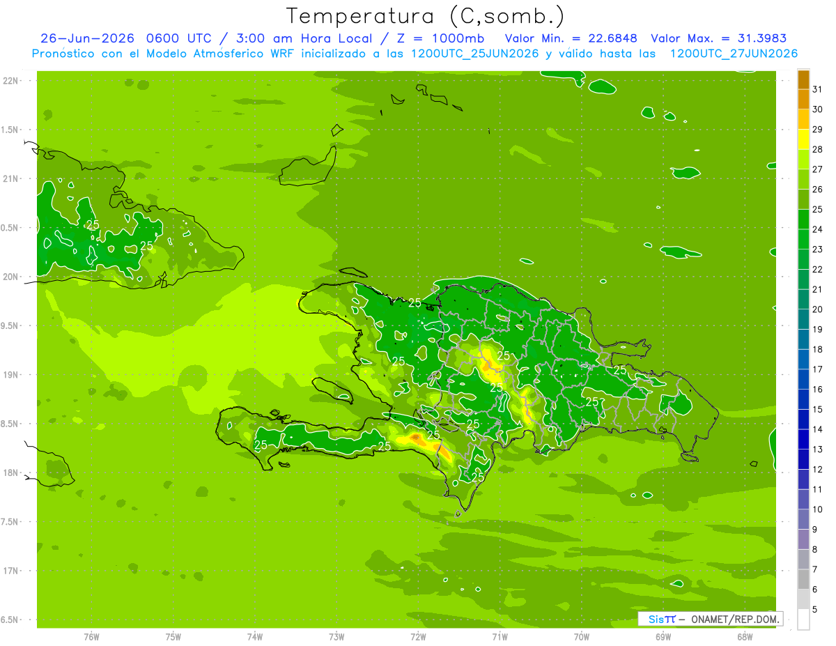Click the '17N' latitude axis label

[10, 571]
